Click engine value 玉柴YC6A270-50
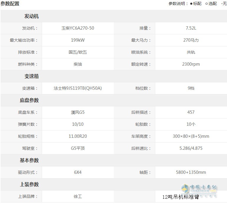Image resolution: width=227 pixels, height=204 pixels. (x=78, y=28)
